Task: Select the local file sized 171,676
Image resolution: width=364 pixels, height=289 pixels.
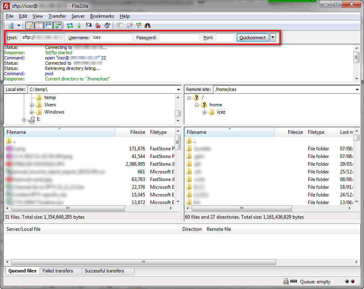Action: [90, 149]
